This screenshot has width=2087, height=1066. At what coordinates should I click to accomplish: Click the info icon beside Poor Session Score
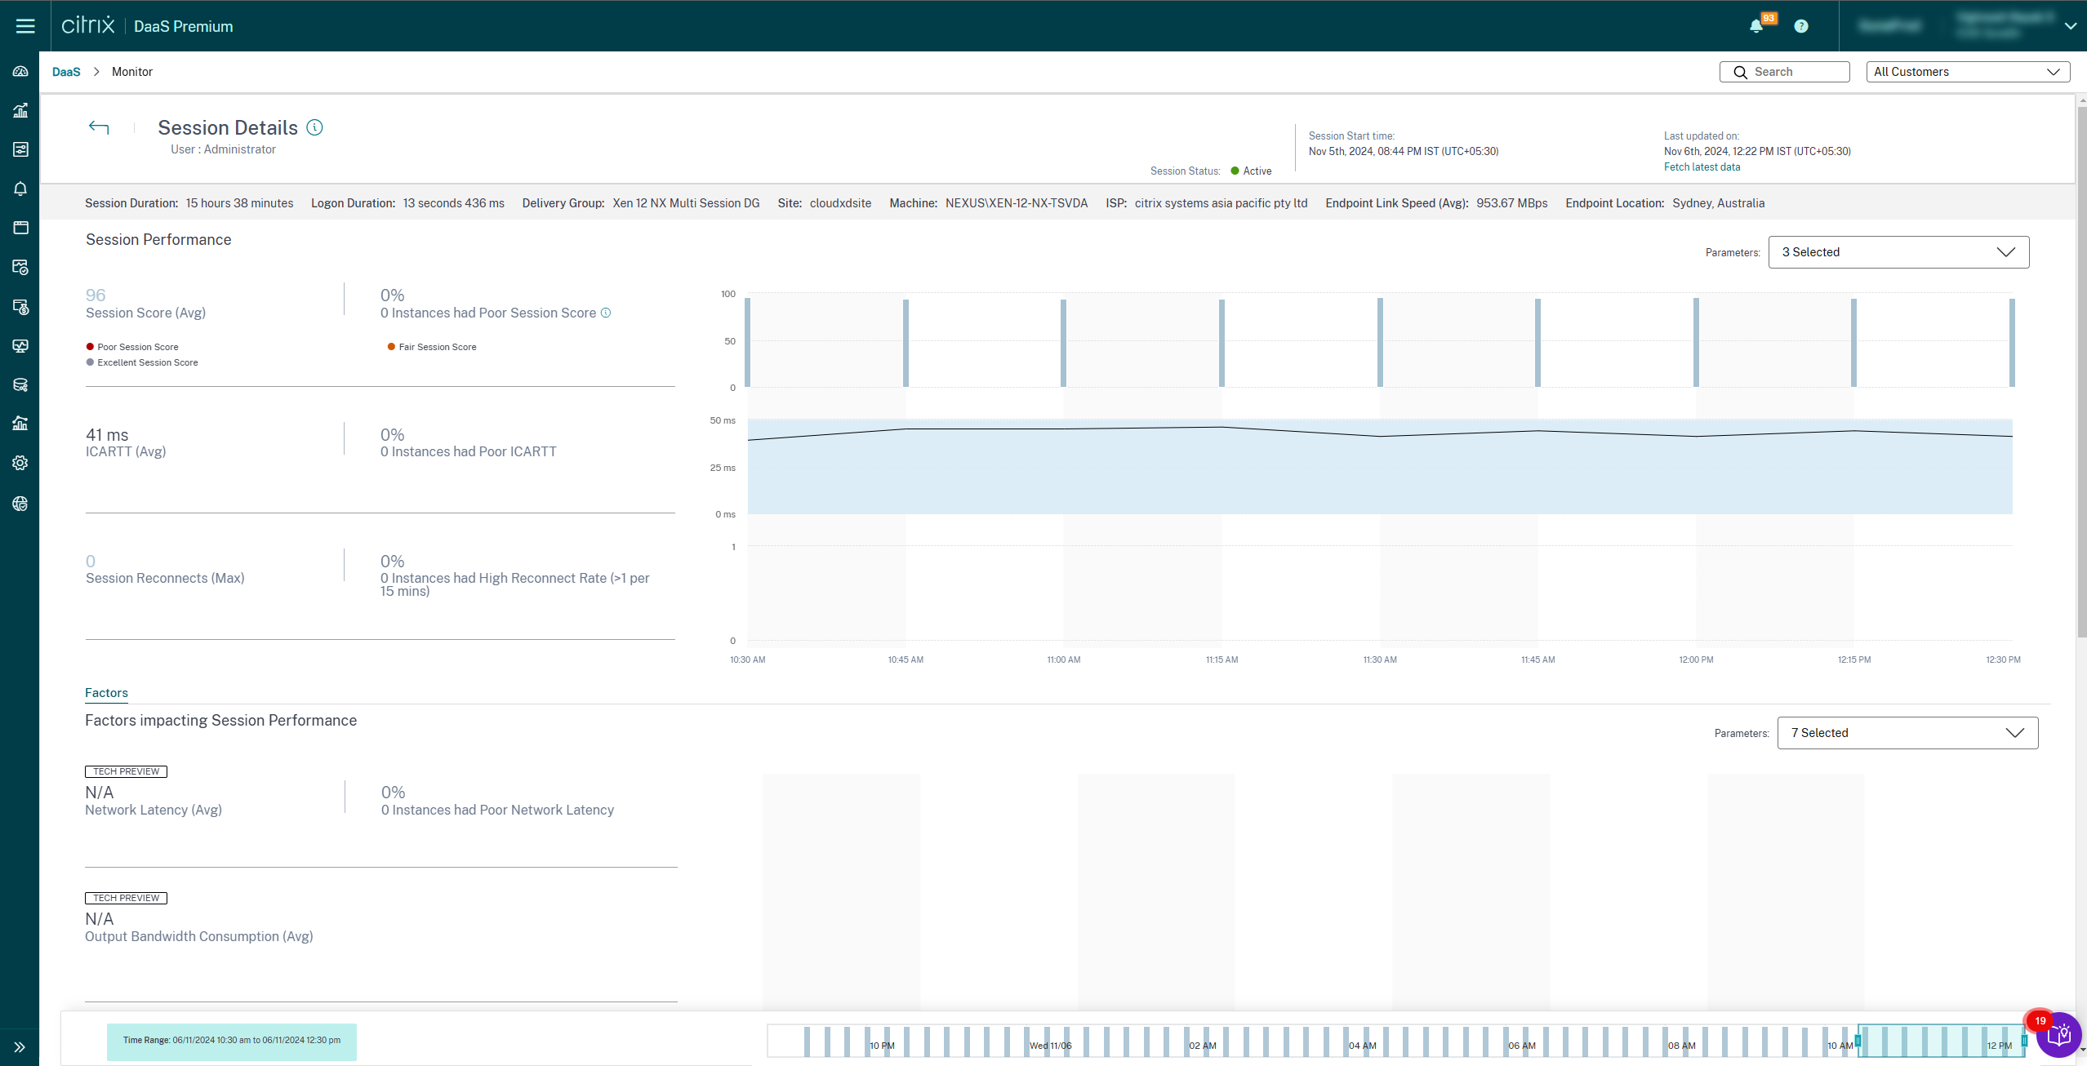(606, 313)
